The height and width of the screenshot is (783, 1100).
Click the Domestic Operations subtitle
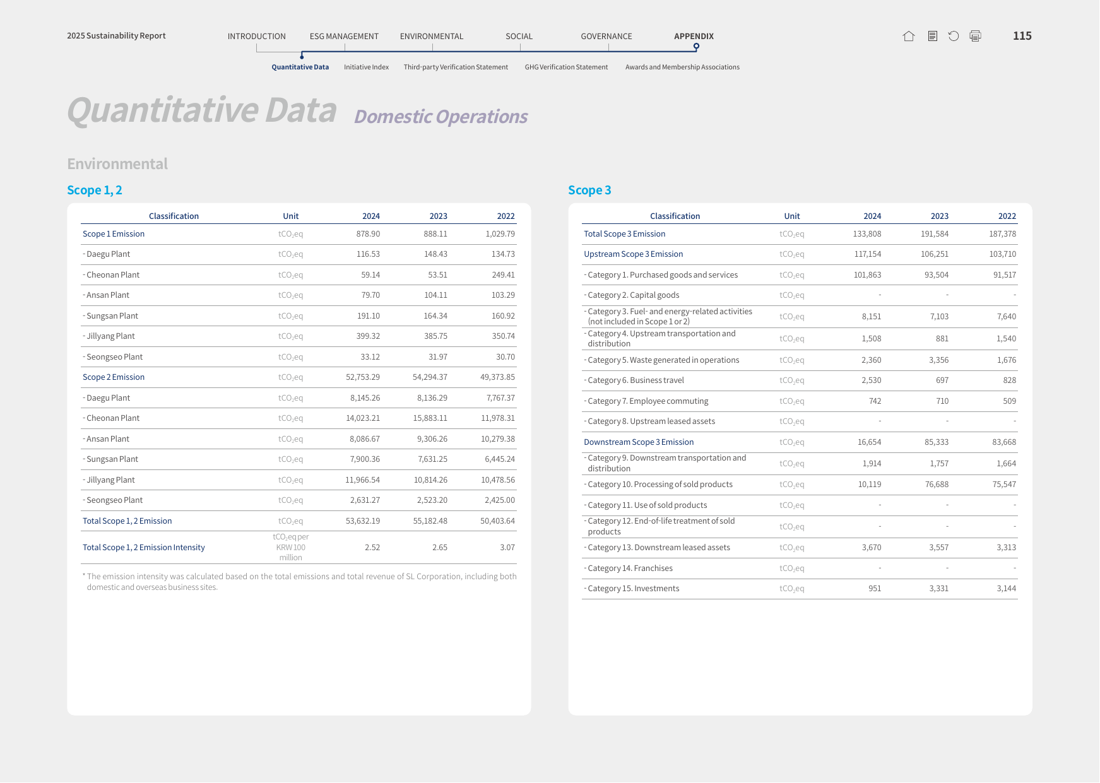tap(441, 117)
